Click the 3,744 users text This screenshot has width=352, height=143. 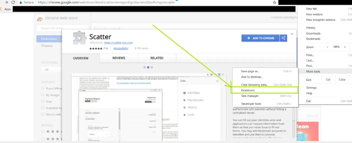pyautogui.click(x=141, y=48)
